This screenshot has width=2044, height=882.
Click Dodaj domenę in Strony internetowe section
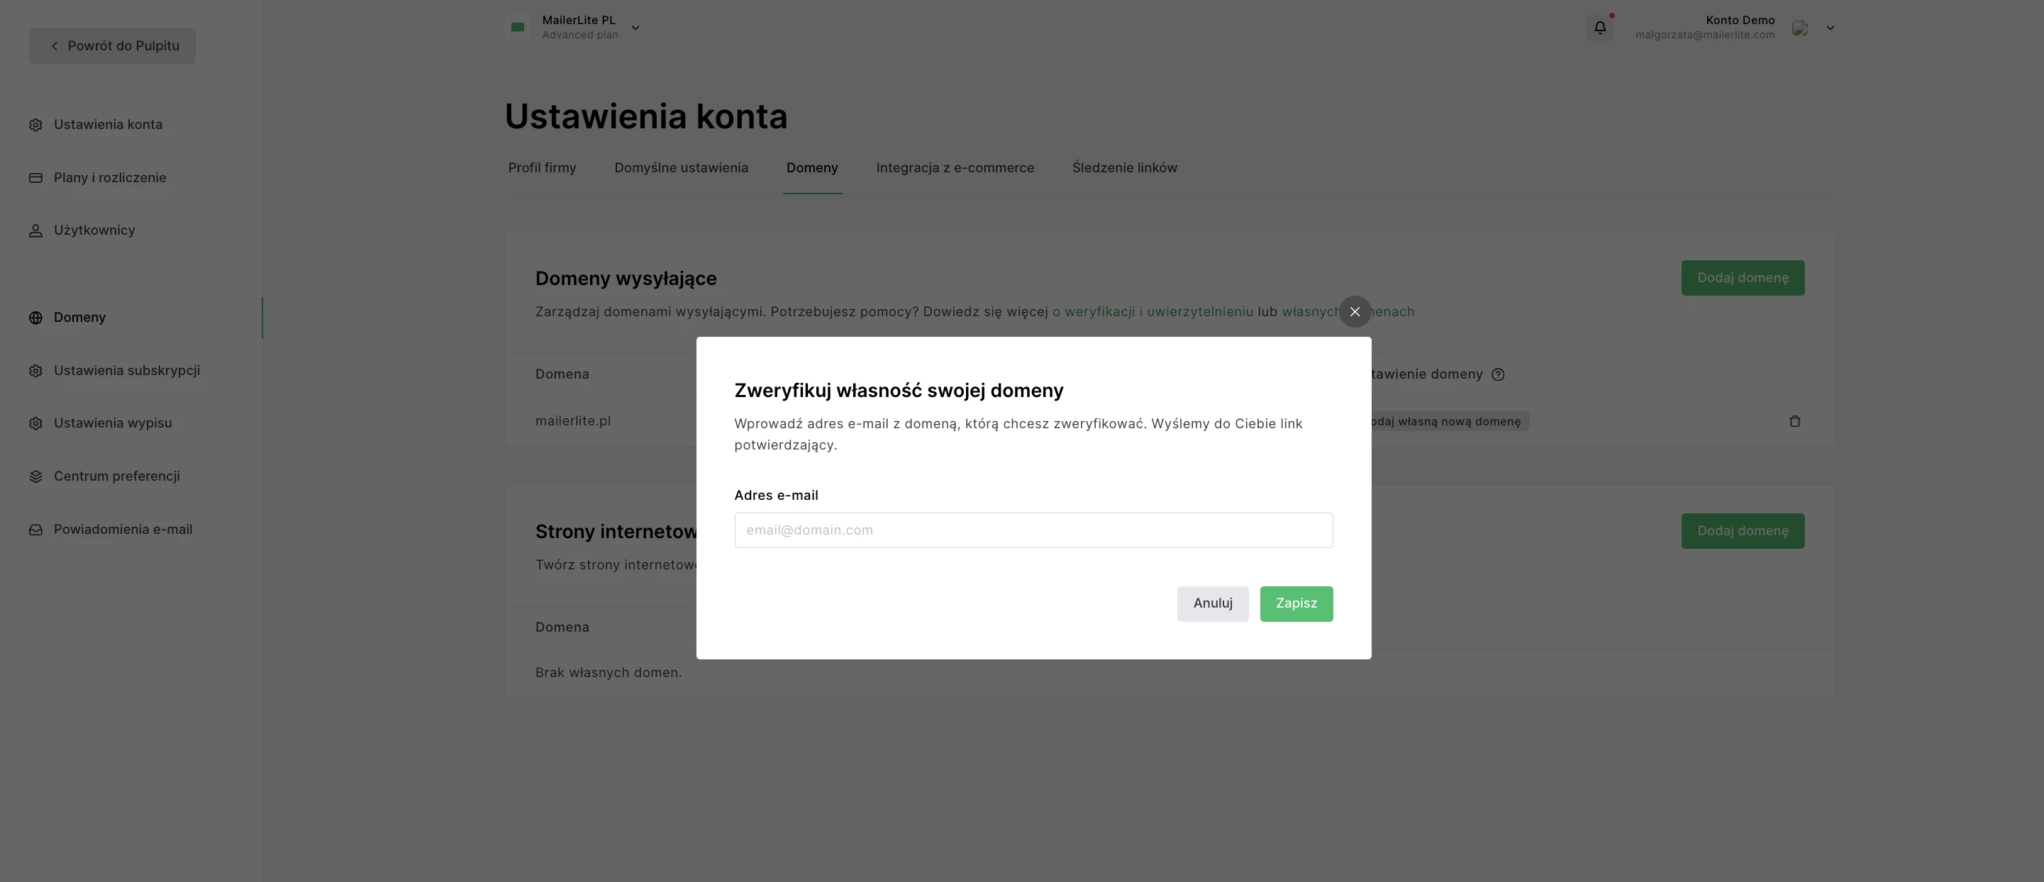(1743, 530)
